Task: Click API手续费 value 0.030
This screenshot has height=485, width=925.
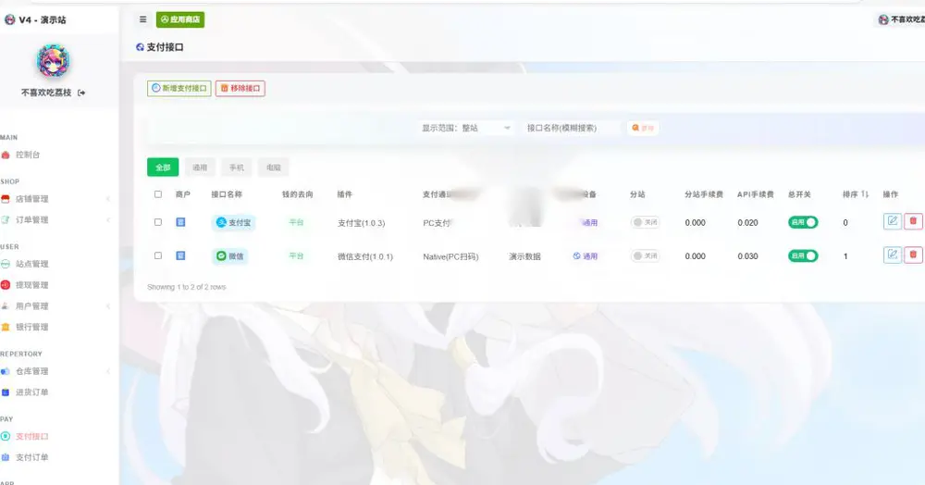Action: [748, 256]
